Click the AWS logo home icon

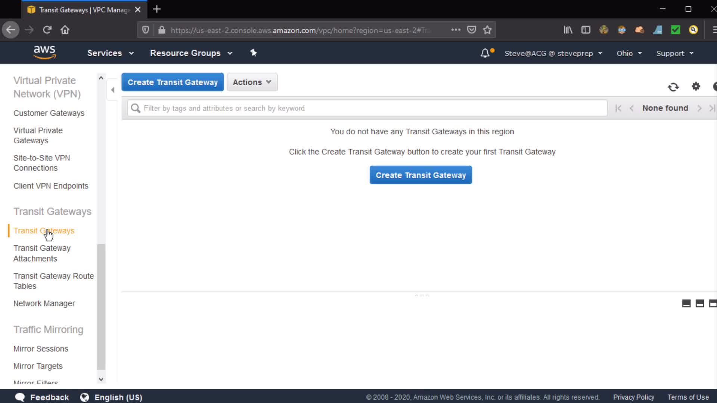[44, 53]
